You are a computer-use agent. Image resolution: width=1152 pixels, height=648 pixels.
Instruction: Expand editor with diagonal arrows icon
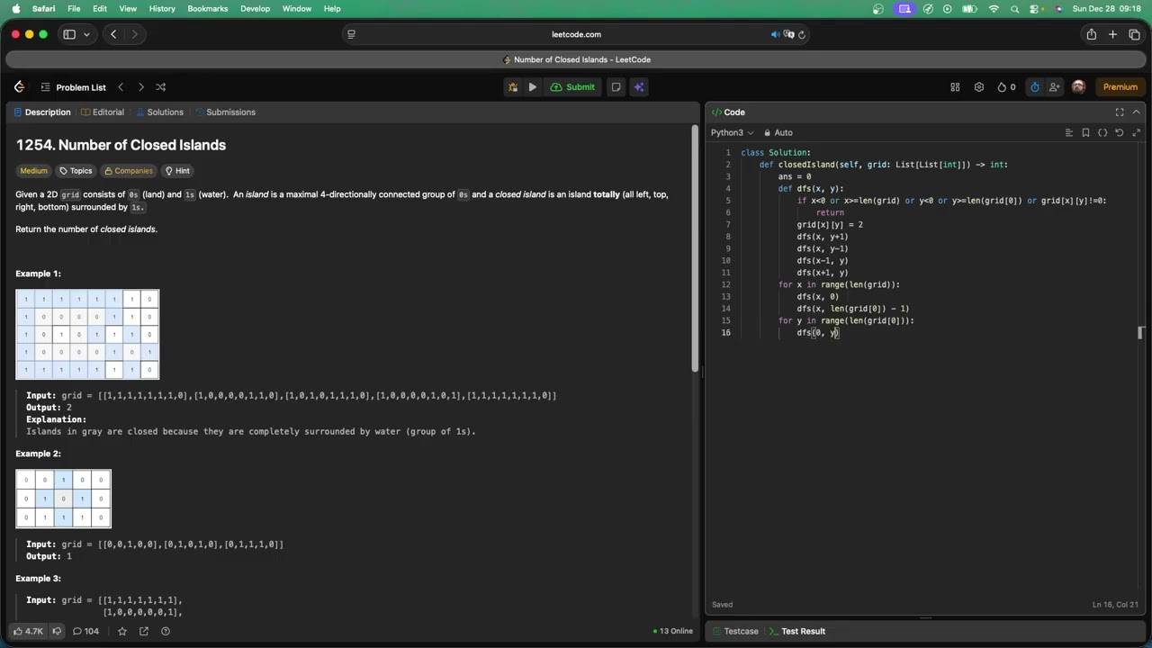[1136, 132]
